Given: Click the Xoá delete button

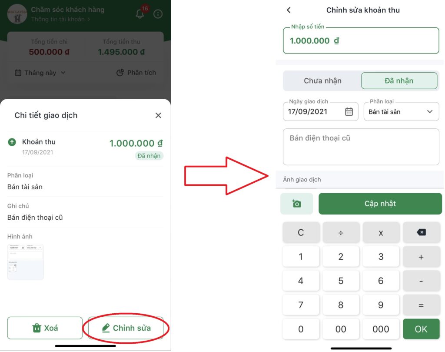Looking at the screenshot, I should 45,328.
